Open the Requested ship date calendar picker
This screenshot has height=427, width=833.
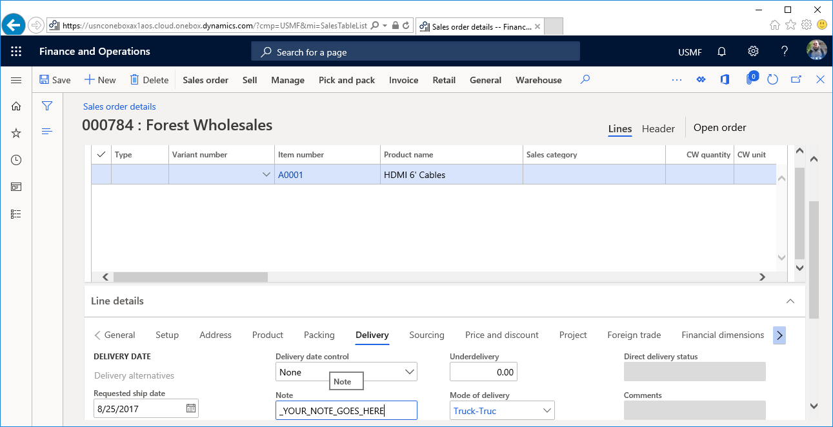coord(190,408)
